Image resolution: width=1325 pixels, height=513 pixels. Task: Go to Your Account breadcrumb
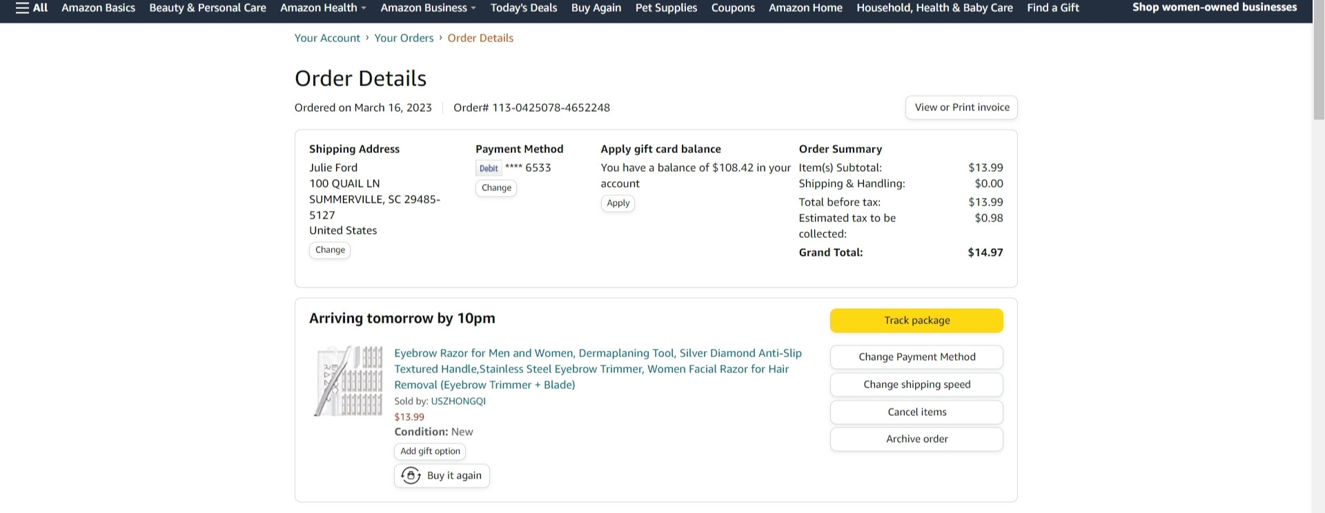point(327,38)
